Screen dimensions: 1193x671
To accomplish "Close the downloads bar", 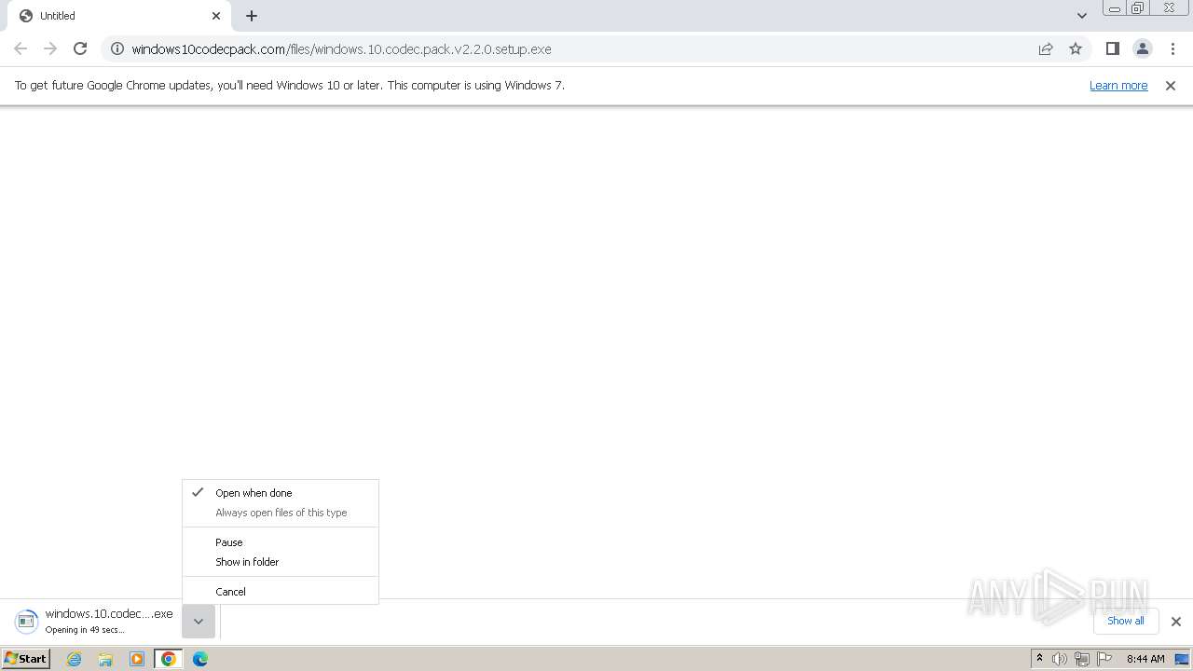I will [x=1176, y=622].
